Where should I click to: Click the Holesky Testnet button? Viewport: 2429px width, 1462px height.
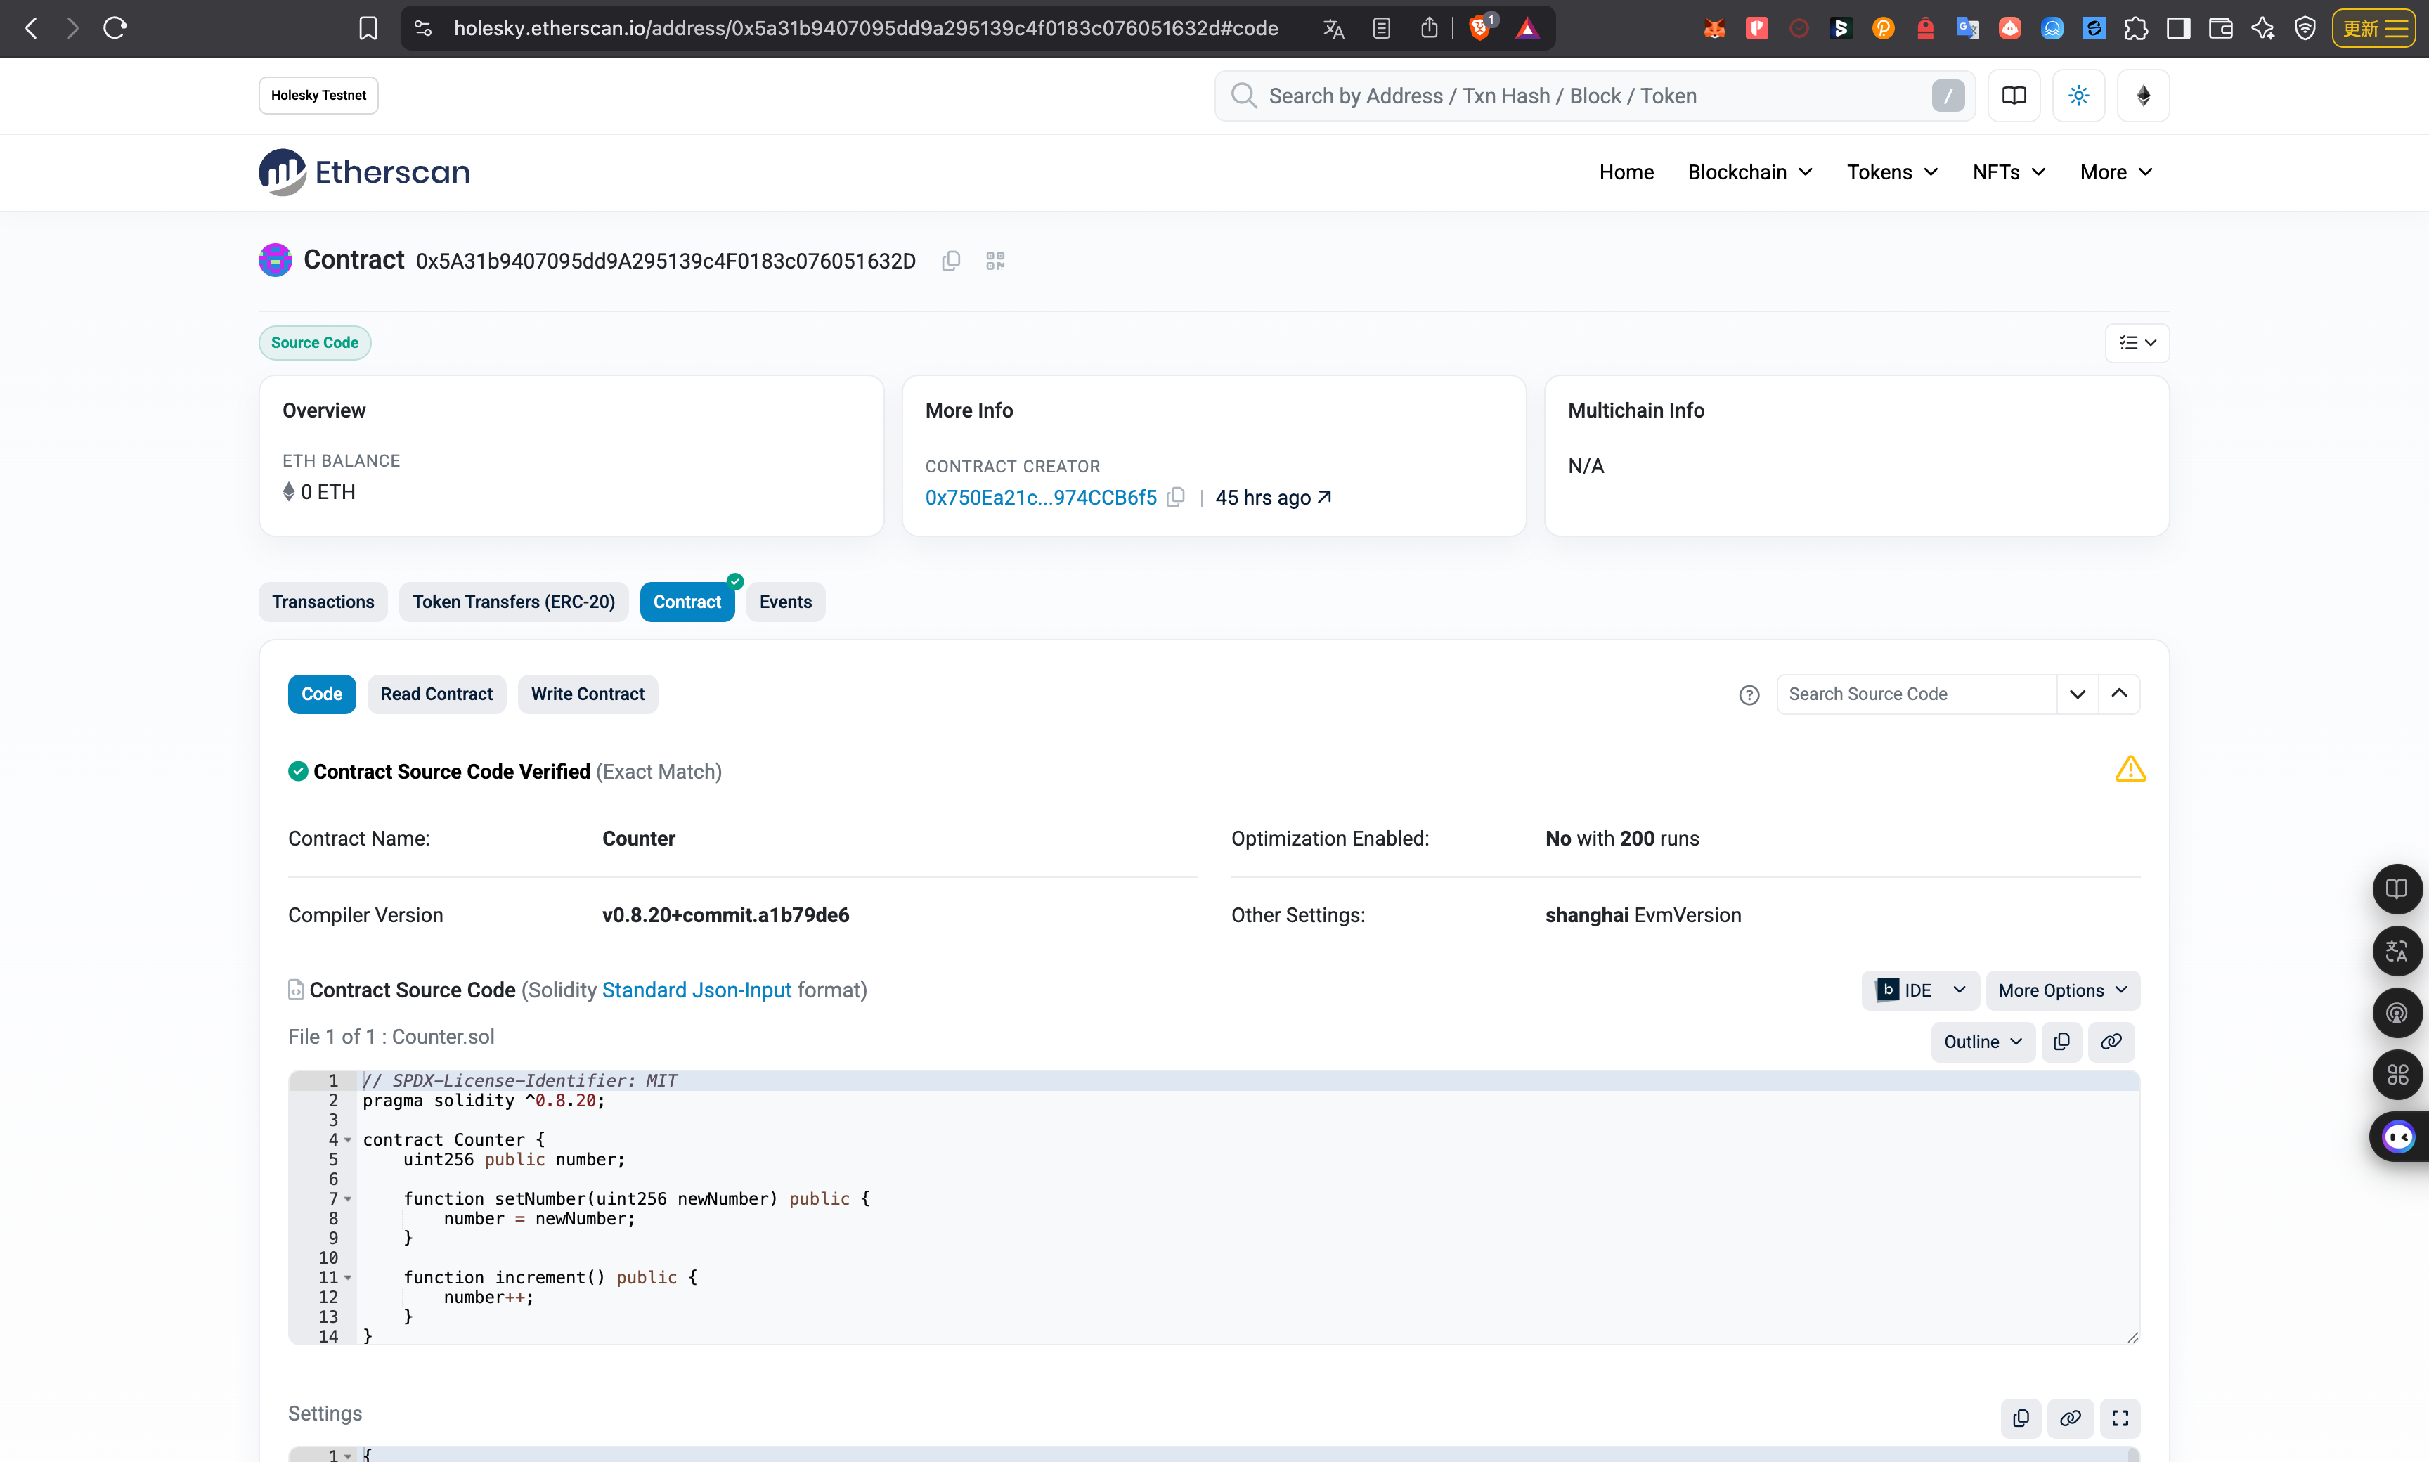318,96
